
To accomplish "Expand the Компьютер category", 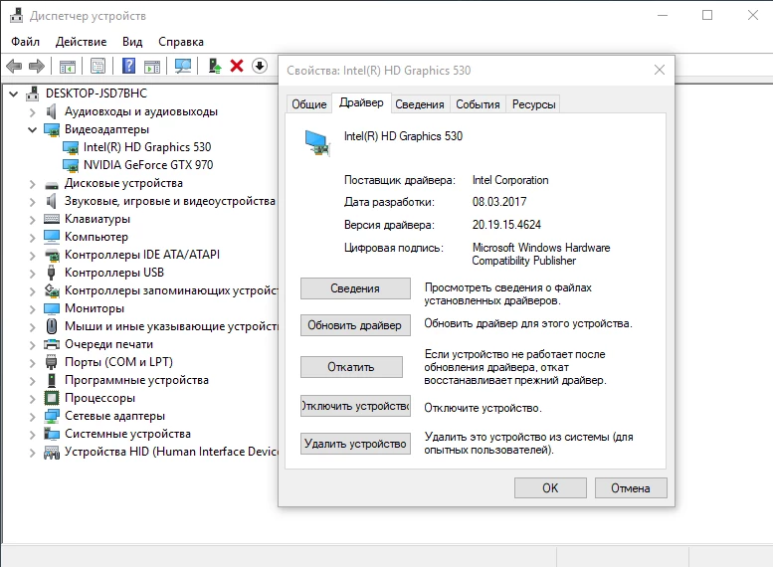I will coord(33,238).
